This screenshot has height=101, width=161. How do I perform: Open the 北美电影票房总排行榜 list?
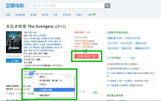[x=118, y=64]
